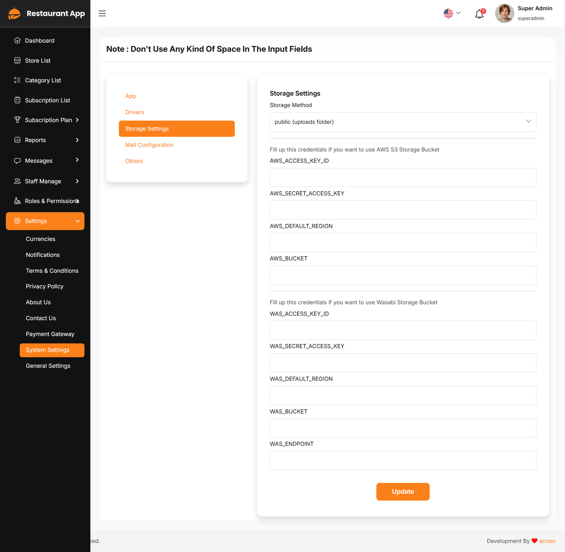Focus the AWS_ACCESS_KEY_ID input field
This screenshot has width=565, height=552.
pos(403,178)
